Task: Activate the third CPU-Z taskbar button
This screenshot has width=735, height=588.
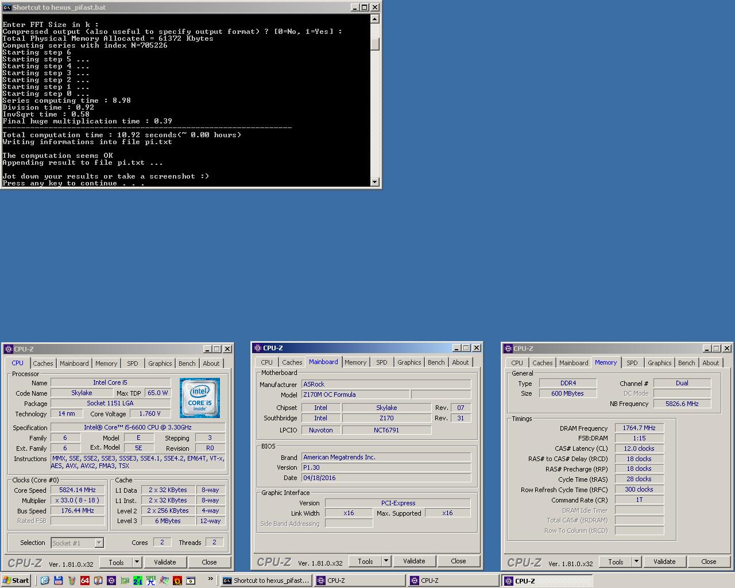Action: (547, 581)
